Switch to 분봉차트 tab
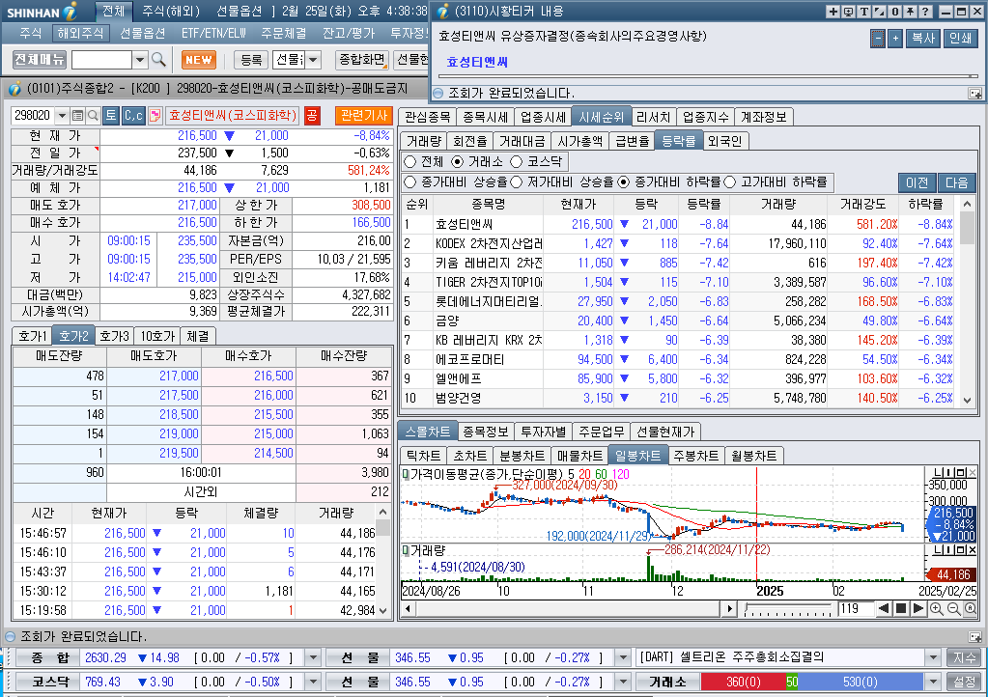The width and height of the screenshot is (988, 697). coord(522,456)
